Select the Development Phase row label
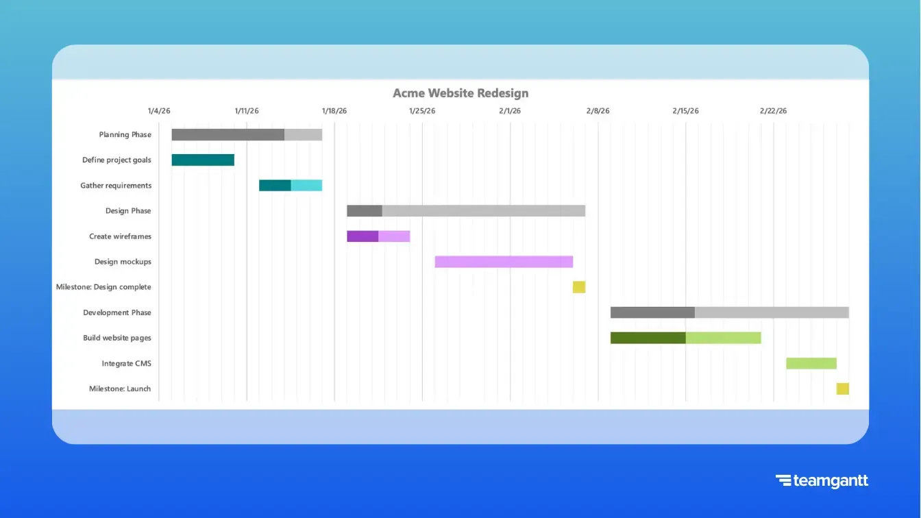921x518 pixels. (117, 312)
